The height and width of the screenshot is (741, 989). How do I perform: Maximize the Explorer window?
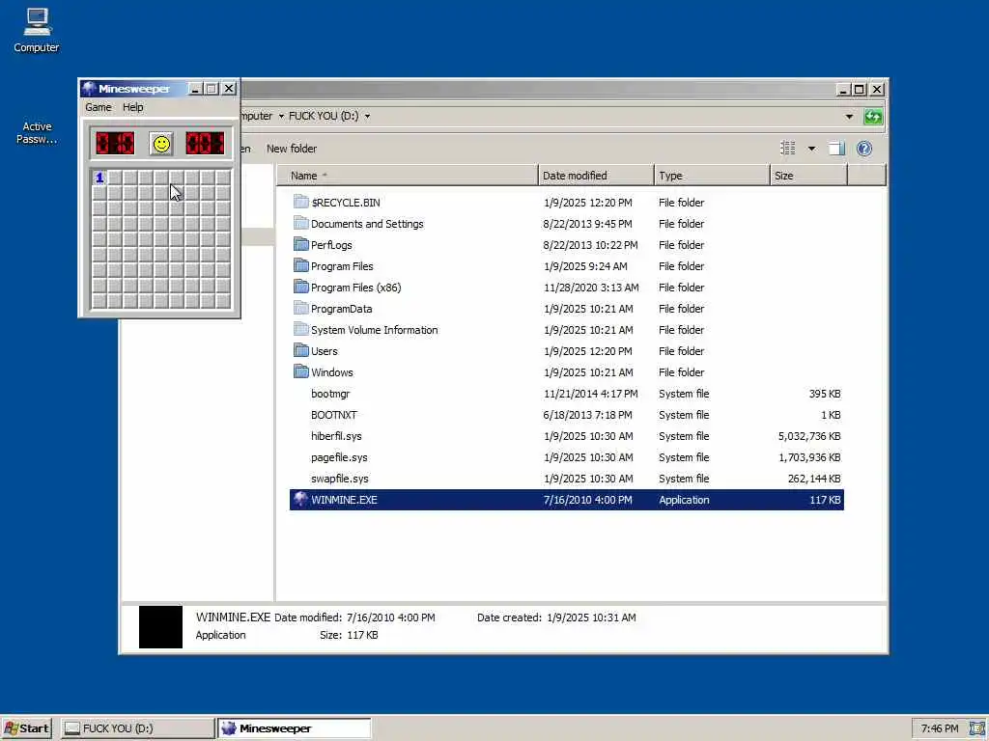tap(859, 90)
